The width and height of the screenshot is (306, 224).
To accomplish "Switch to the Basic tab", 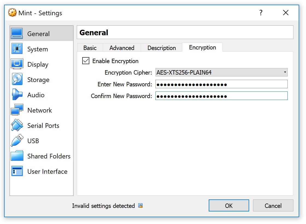I will point(90,48).
